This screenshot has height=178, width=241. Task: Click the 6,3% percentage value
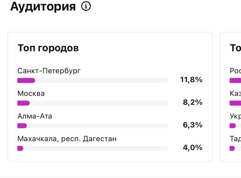pyautogui.click(x=192, y=125)
